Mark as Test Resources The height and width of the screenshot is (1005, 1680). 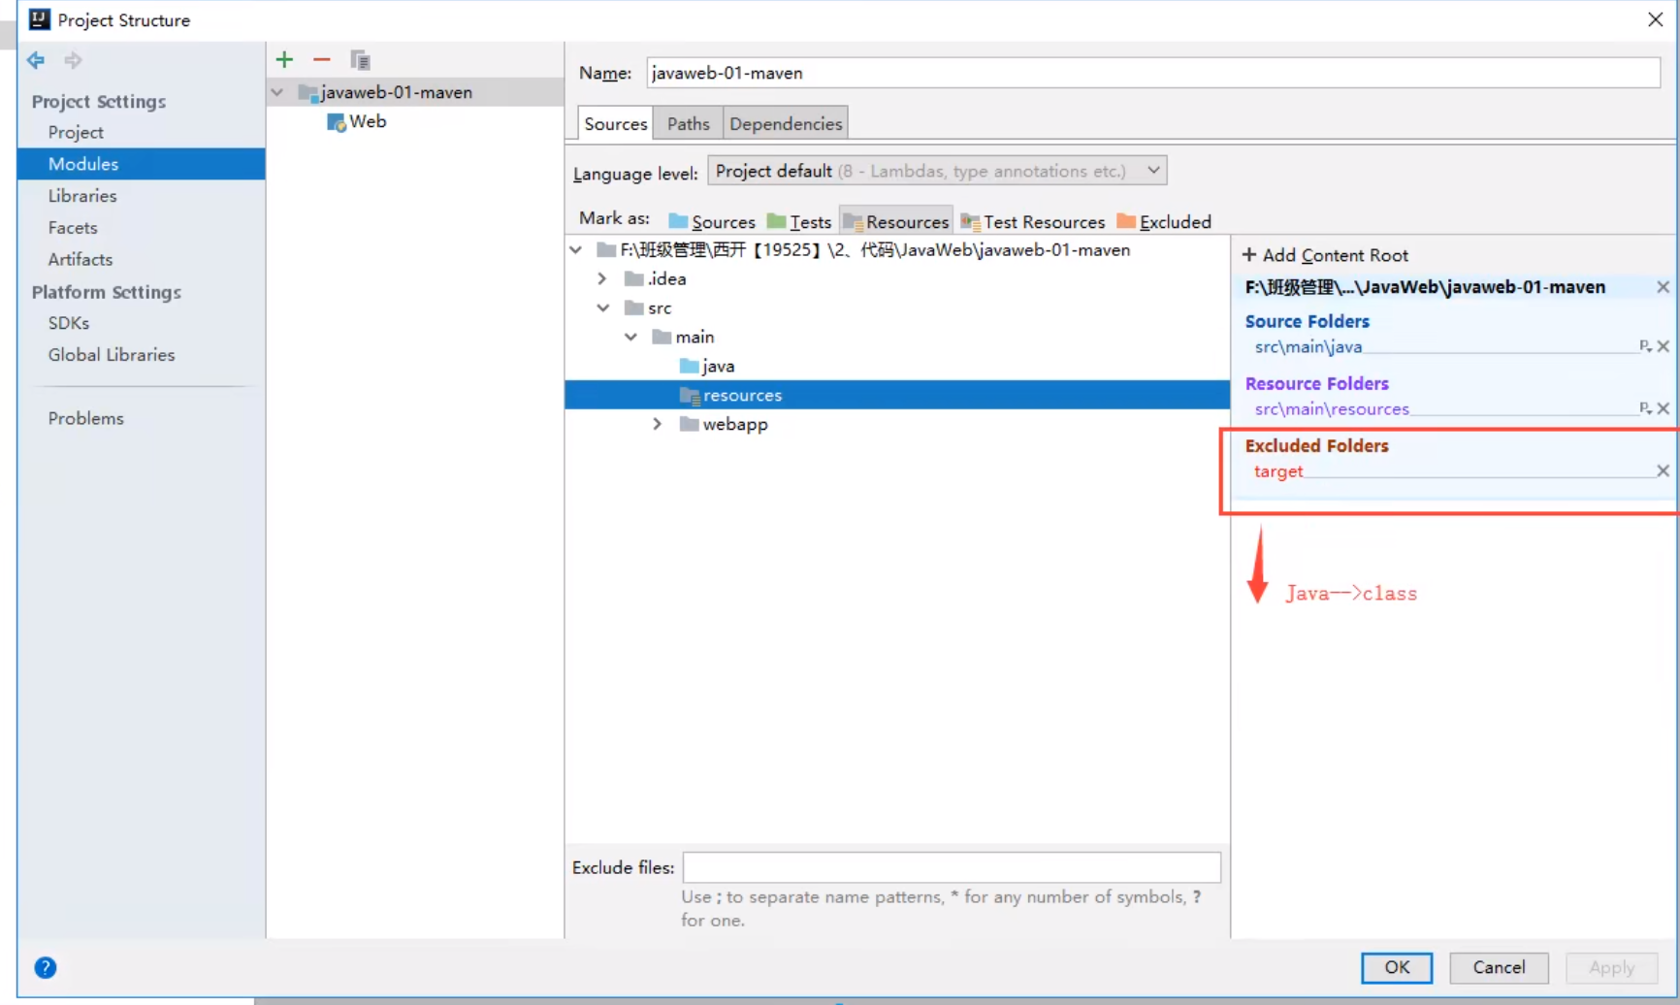tap(1033, 222)
